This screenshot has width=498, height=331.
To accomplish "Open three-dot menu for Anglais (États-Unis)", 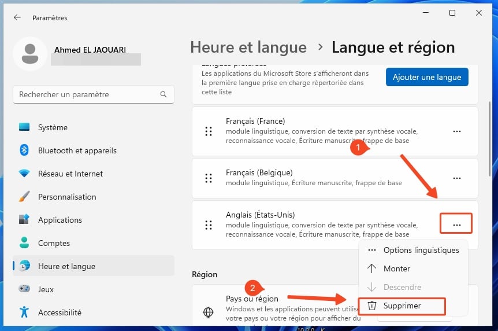I will [457, 225].
